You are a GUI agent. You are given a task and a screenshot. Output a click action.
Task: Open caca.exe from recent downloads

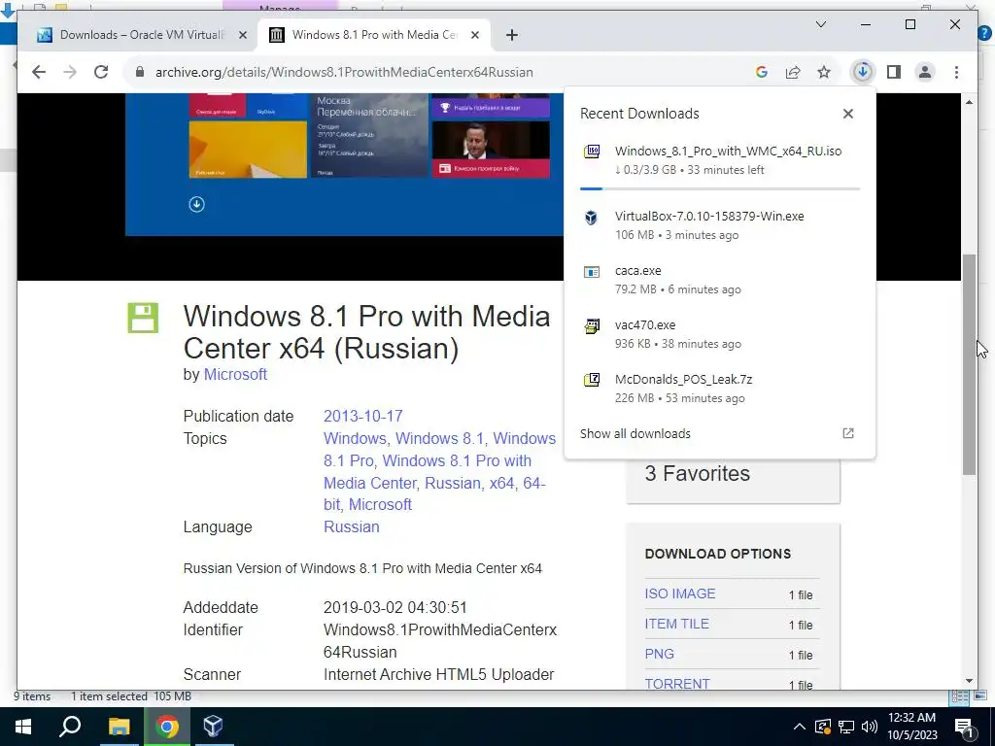pos(720,280)
